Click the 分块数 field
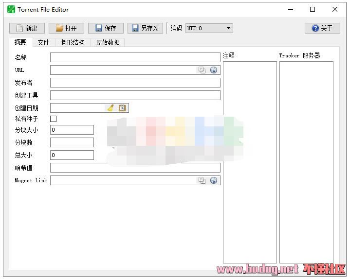Image resolution: width=350 pixels, height=279 pixels. (72, 142)
